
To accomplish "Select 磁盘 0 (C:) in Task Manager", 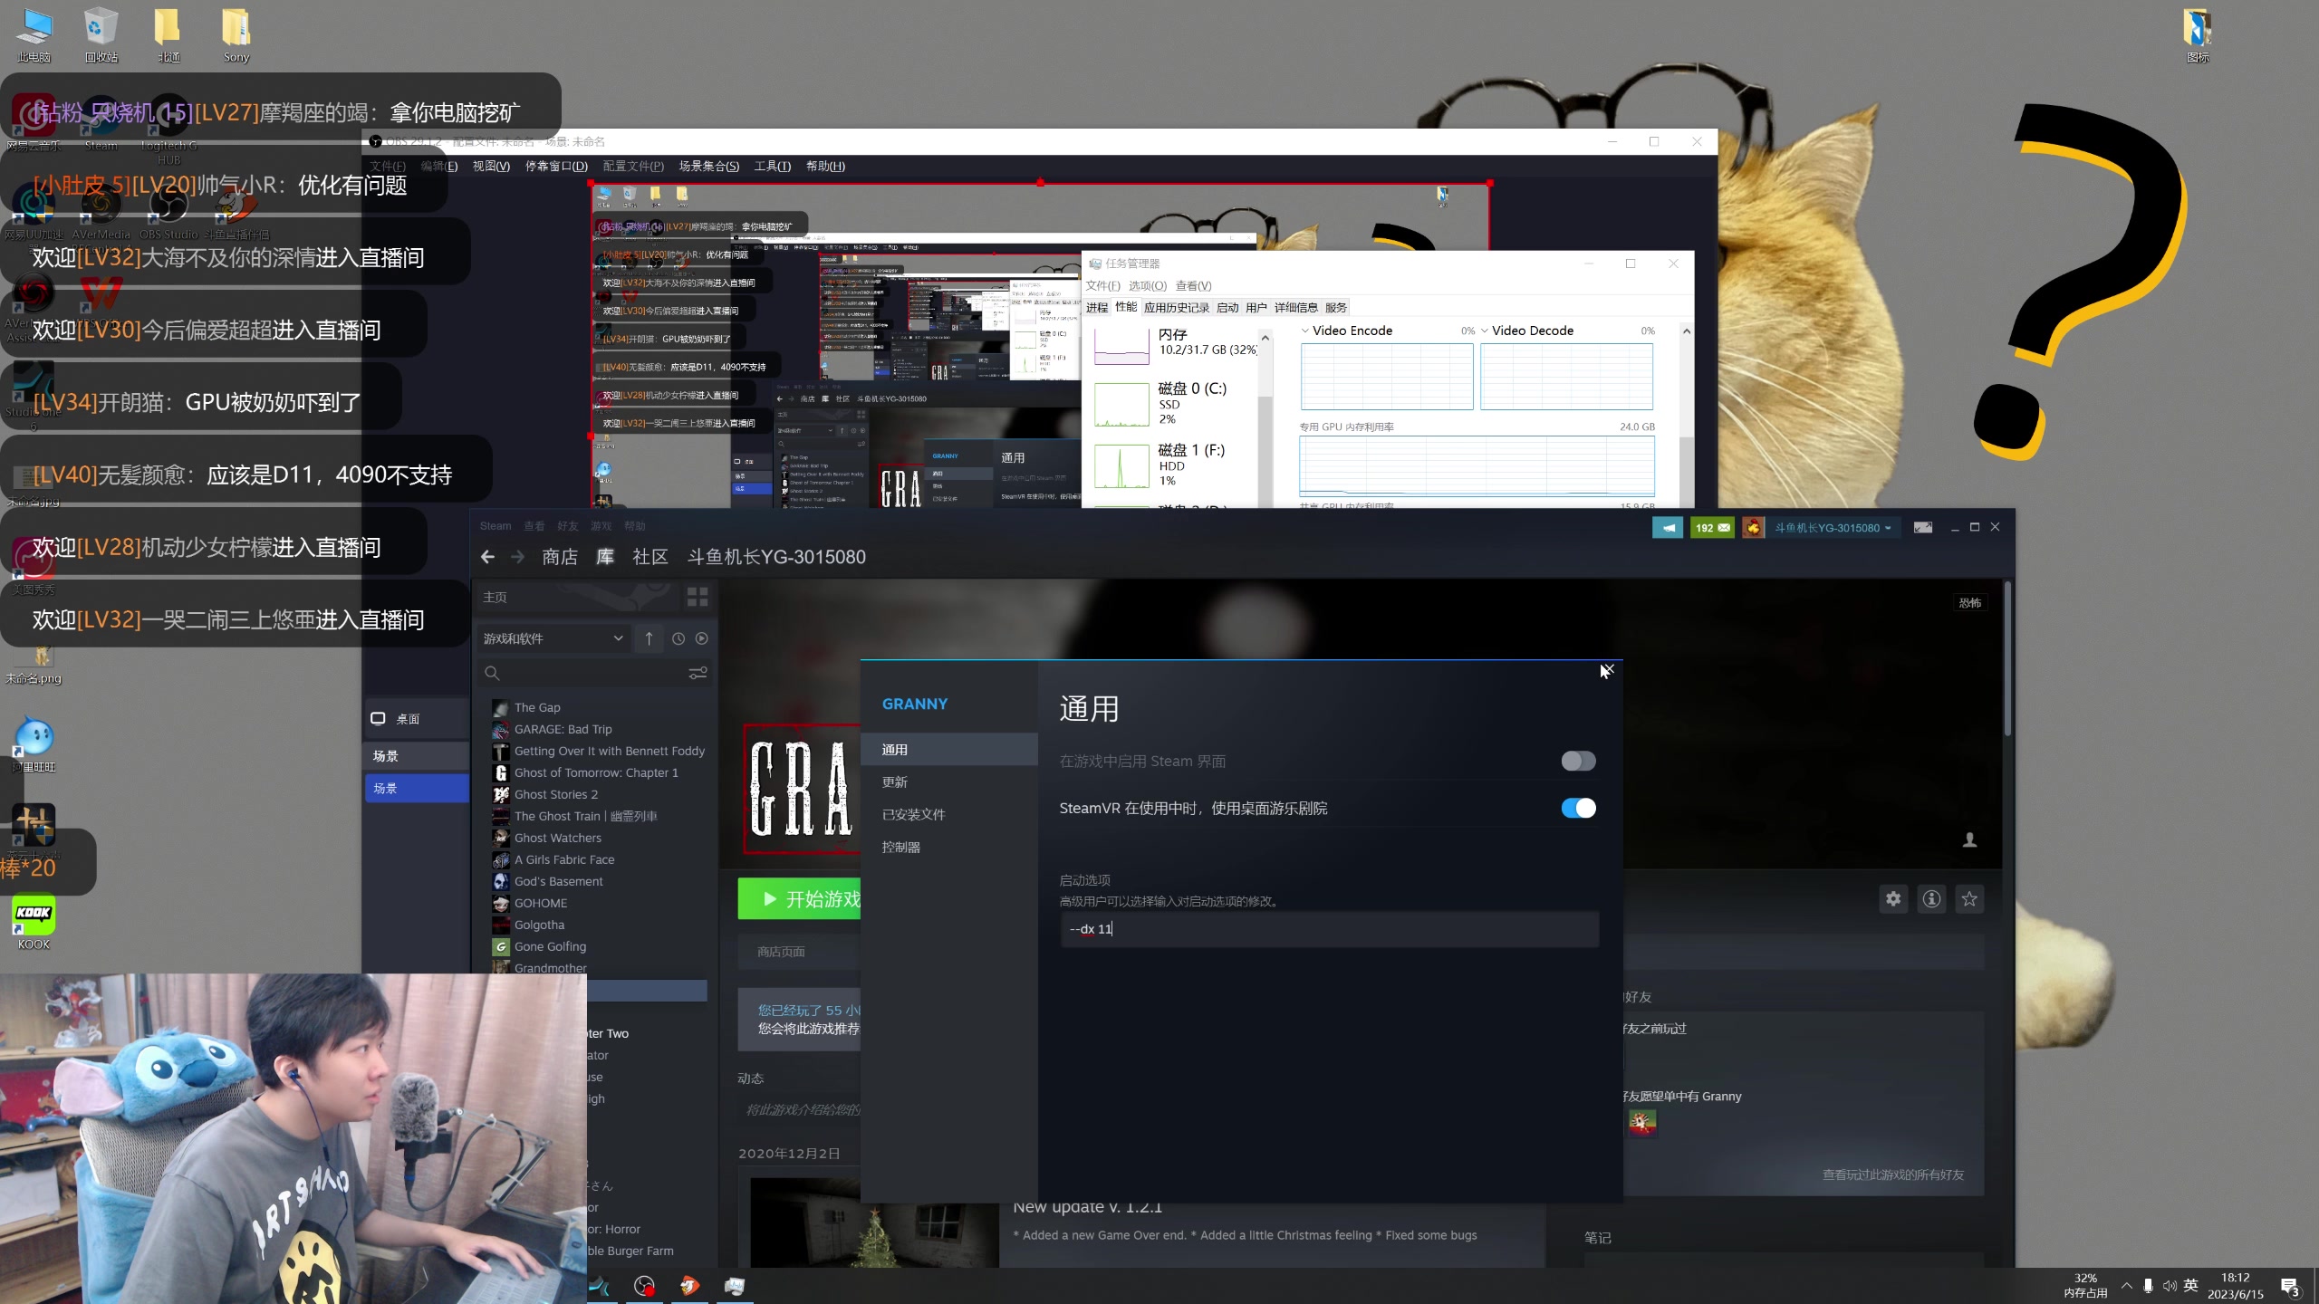I will 1175,403.
